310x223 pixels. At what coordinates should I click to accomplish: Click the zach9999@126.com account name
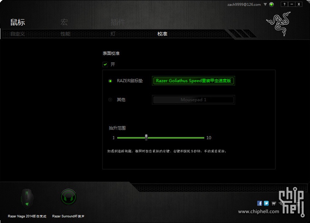pos(244,4)
